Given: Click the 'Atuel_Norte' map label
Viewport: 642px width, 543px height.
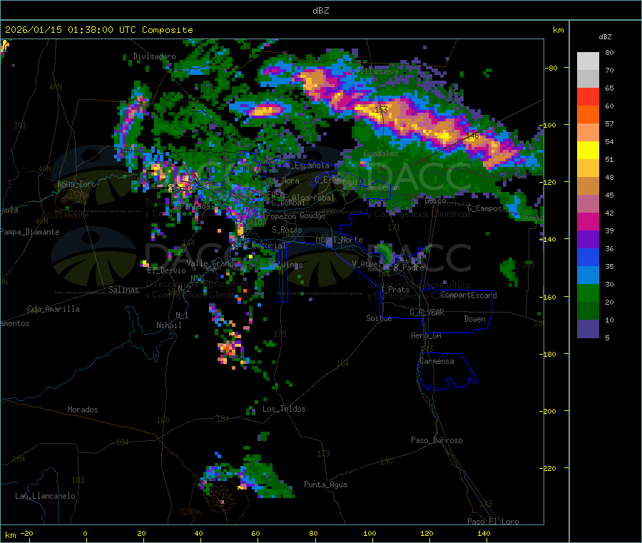Looking at the screenshot, I should tap(339, 240).
